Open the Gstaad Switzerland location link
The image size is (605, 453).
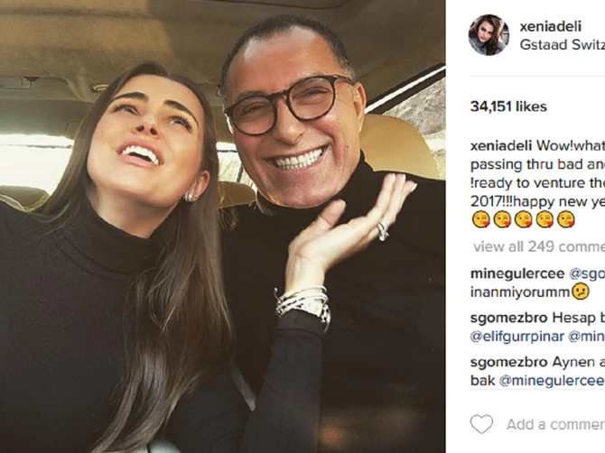tap(562, 44)
